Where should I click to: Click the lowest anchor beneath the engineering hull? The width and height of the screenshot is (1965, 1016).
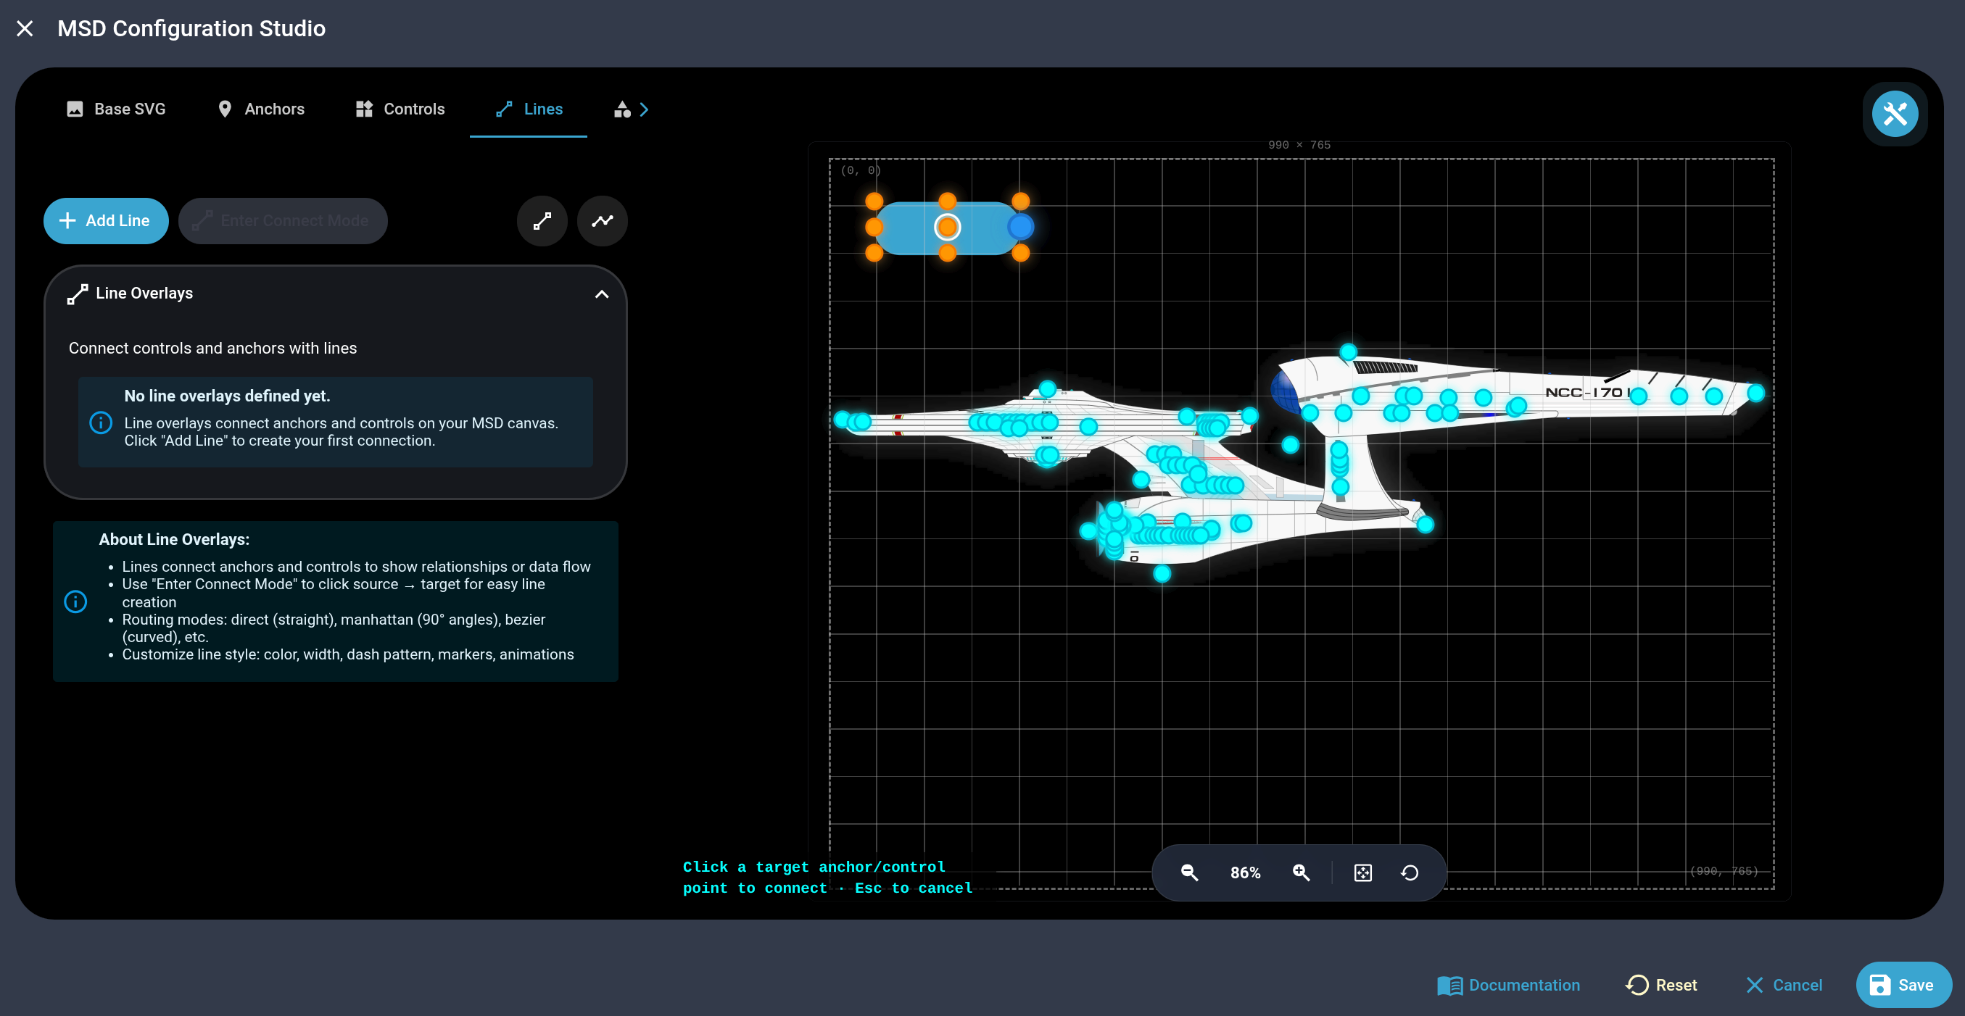1162,573
